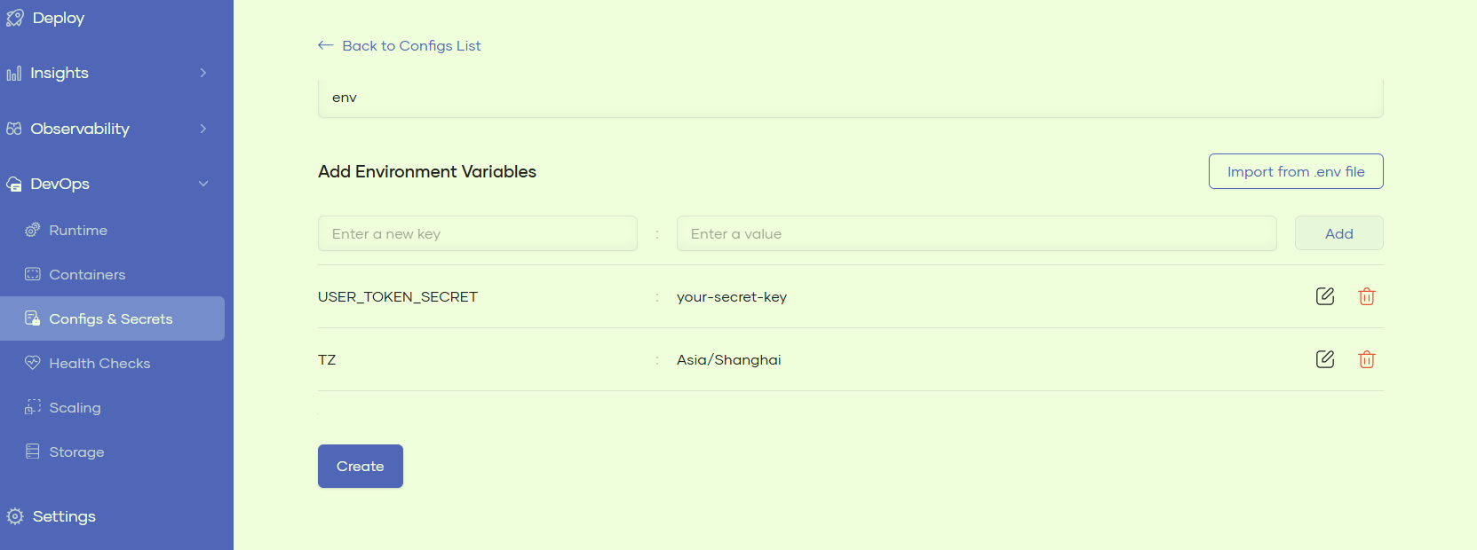The width and height of the screenshot is (1477, 550).
Task: Navigate to Scaling section
Action: (x=75, y=408)
